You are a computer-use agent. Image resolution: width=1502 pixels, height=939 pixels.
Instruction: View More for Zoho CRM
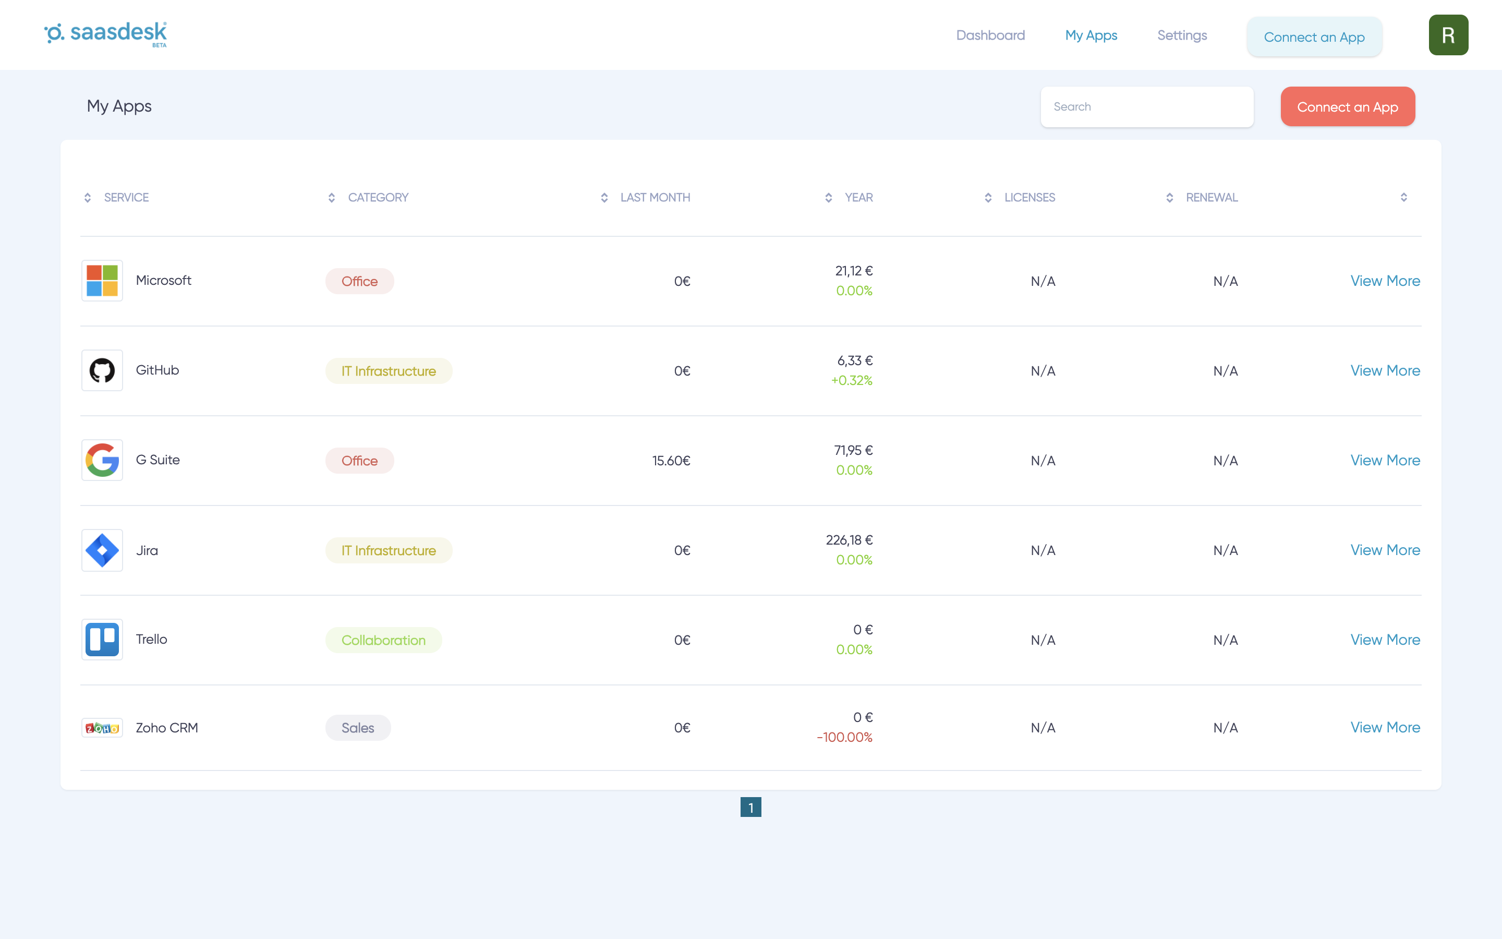pos(1385,727)
